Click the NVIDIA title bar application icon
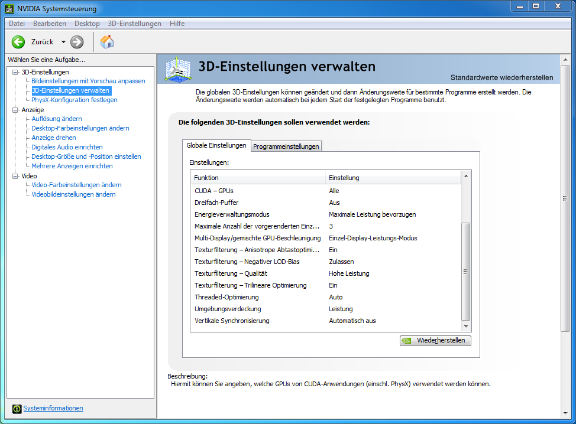The width and height of the screenshot is (576, 424). (x=9, y=8)
